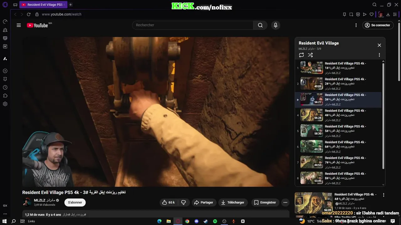
Task: Open sidebar history clock icon
Action: [5, 87]
